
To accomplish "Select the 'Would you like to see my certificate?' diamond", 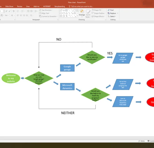I will [x=92, y=57].
